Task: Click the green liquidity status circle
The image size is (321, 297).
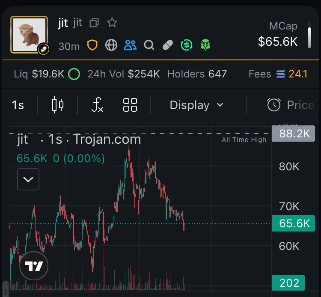Action: (x=74, y=74)
